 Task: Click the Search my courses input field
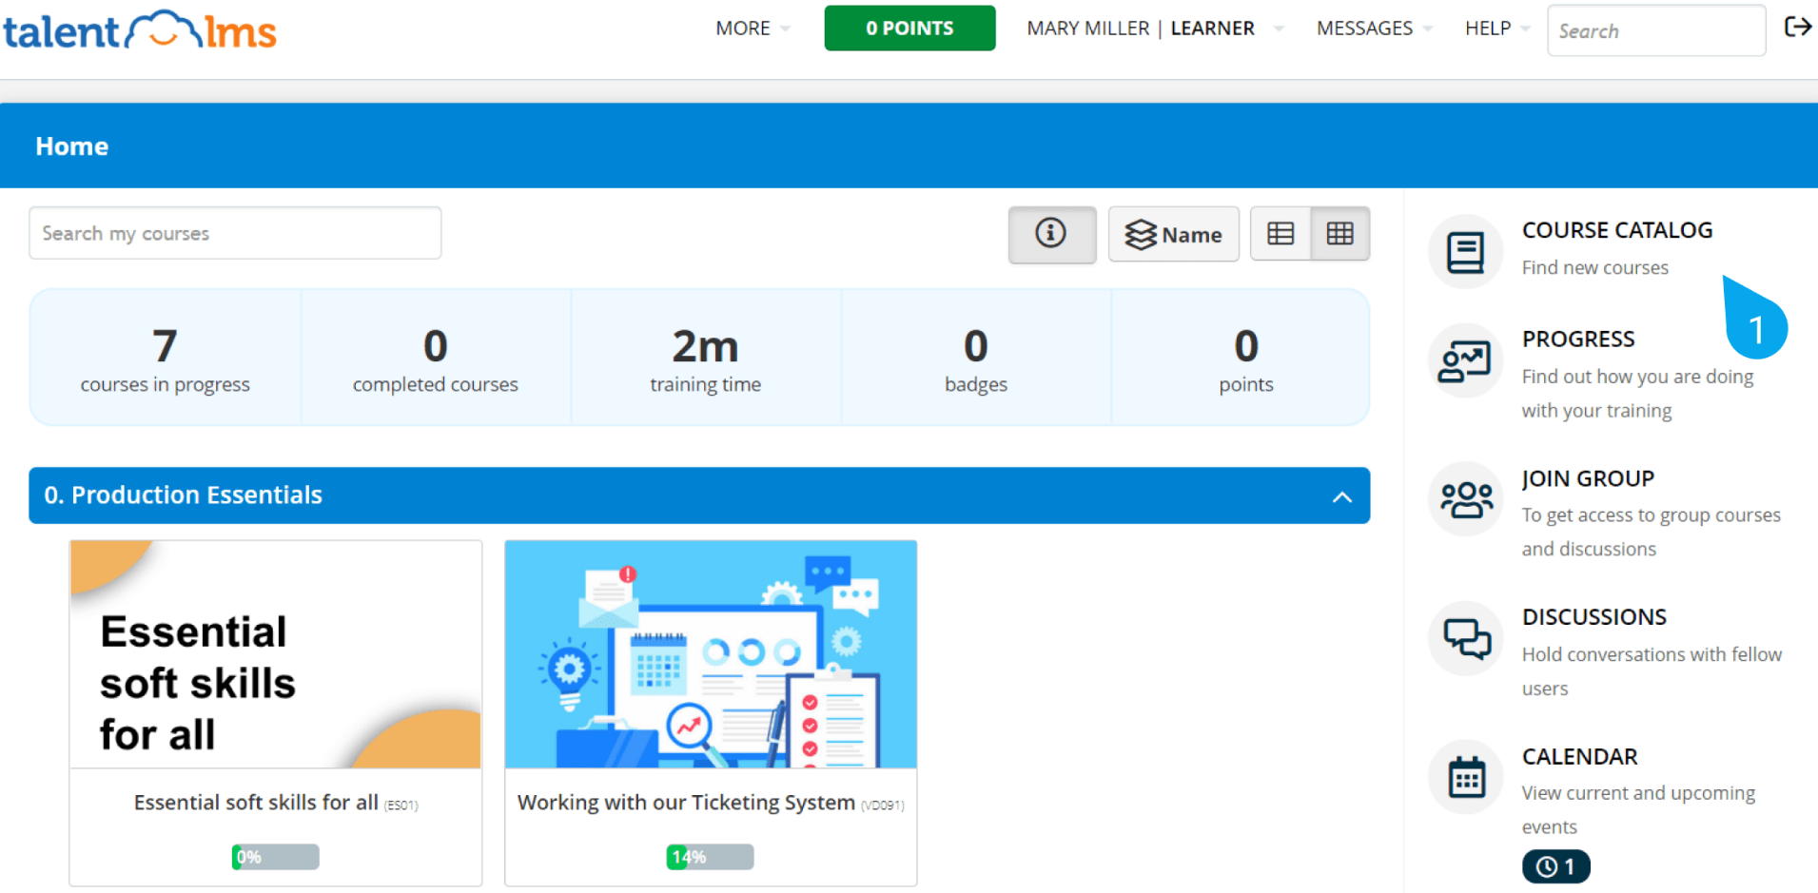[x=234, y=233]
